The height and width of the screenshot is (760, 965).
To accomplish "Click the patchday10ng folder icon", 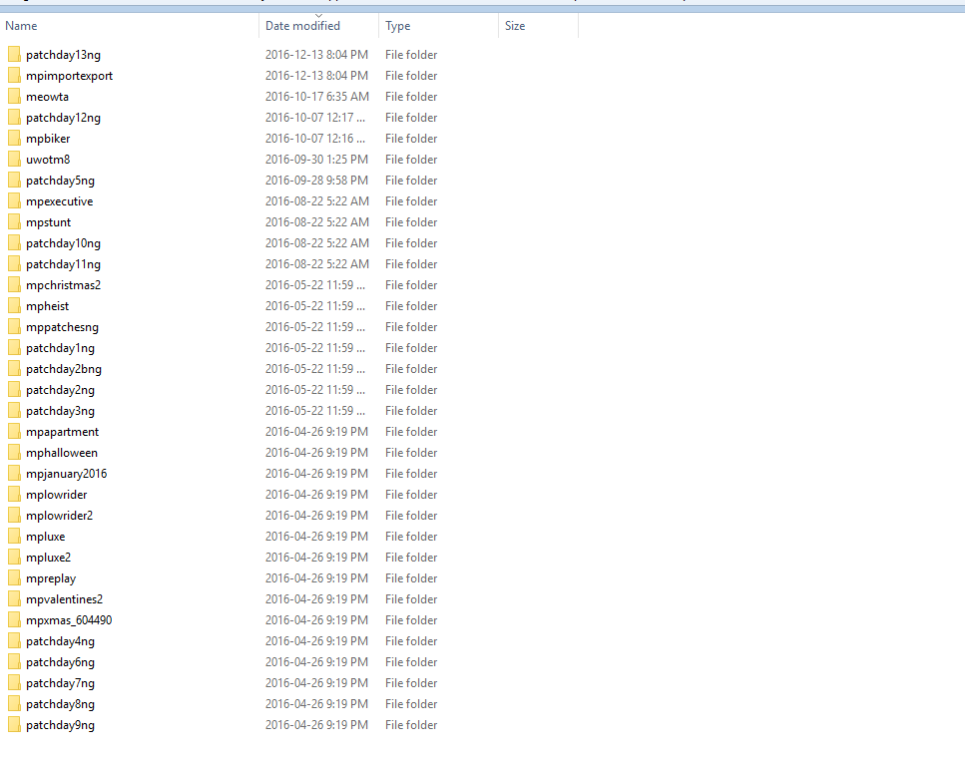I will pos(14,243).
